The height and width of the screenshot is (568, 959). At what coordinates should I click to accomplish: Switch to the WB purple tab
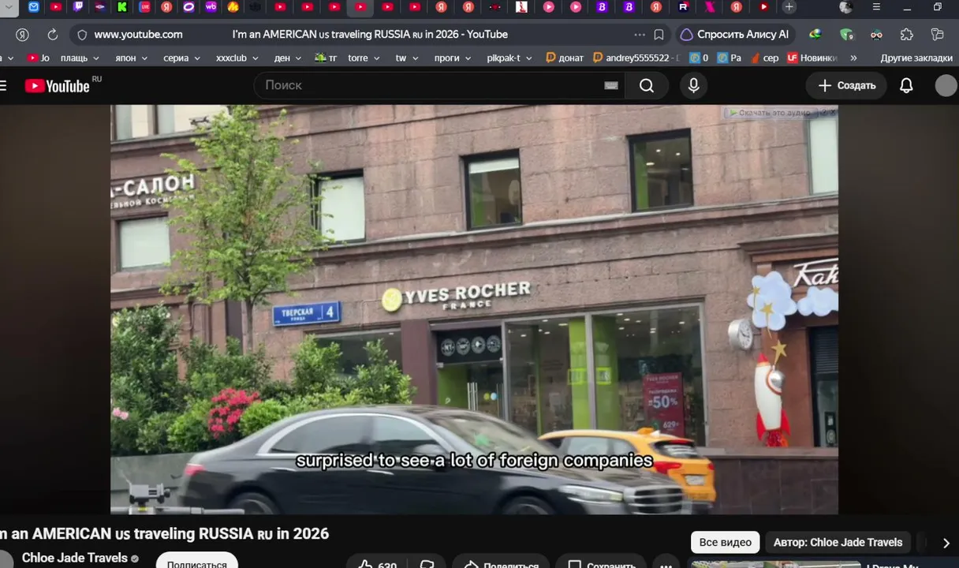[x=211, y=7]
